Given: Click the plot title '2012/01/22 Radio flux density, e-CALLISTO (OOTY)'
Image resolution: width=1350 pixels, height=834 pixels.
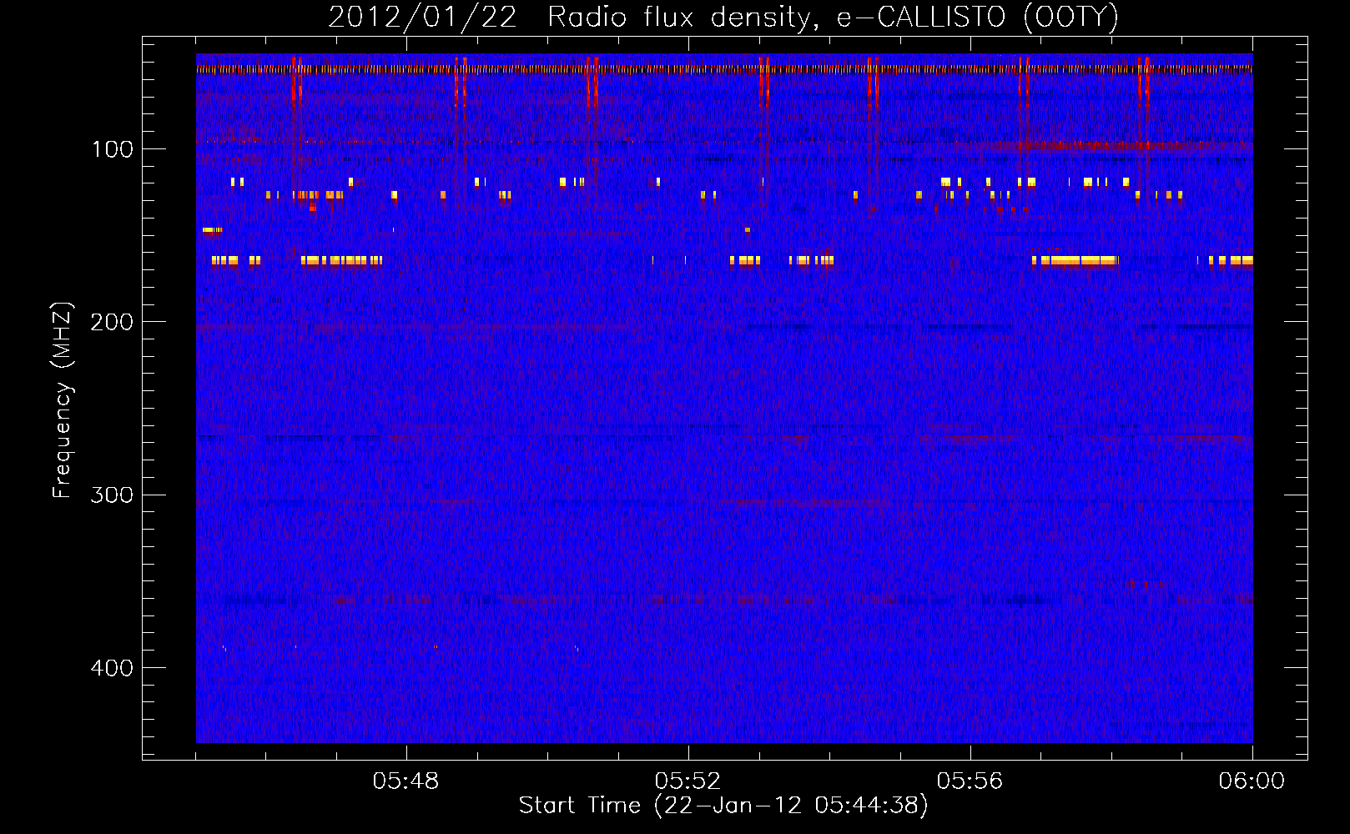Looking at the screenshot, I should coord(723,17).
